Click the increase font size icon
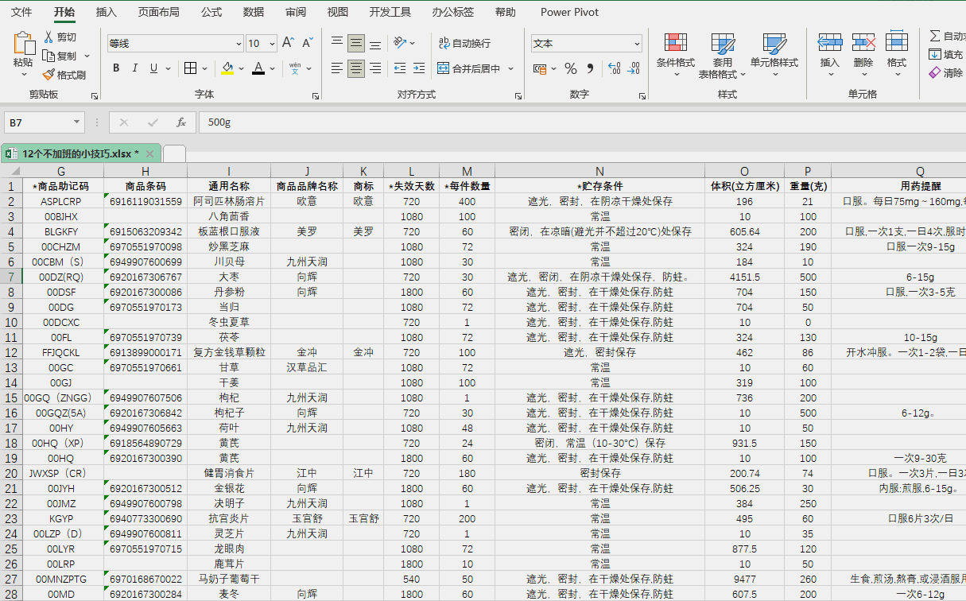Screen dimensions: 966x601 coord(288,43)
